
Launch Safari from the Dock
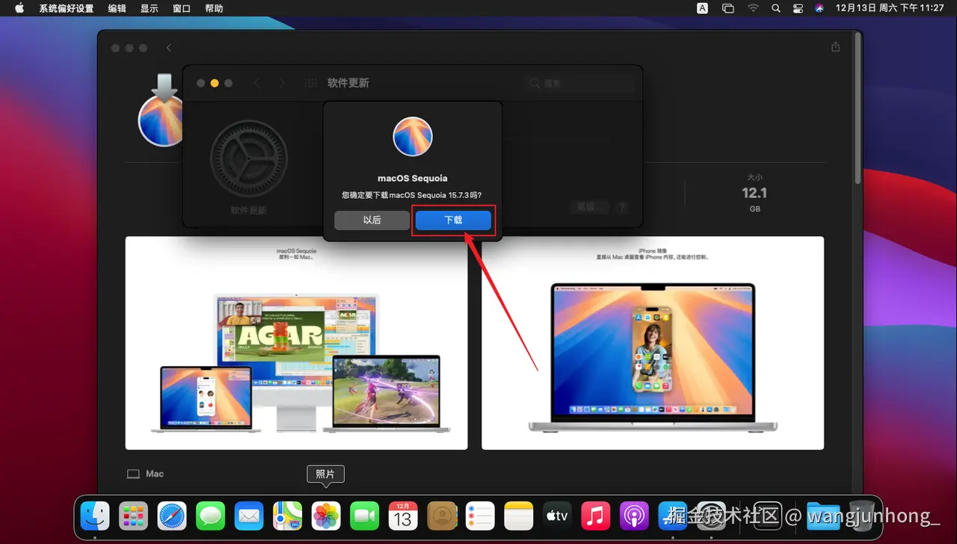(x=172, y=516)
